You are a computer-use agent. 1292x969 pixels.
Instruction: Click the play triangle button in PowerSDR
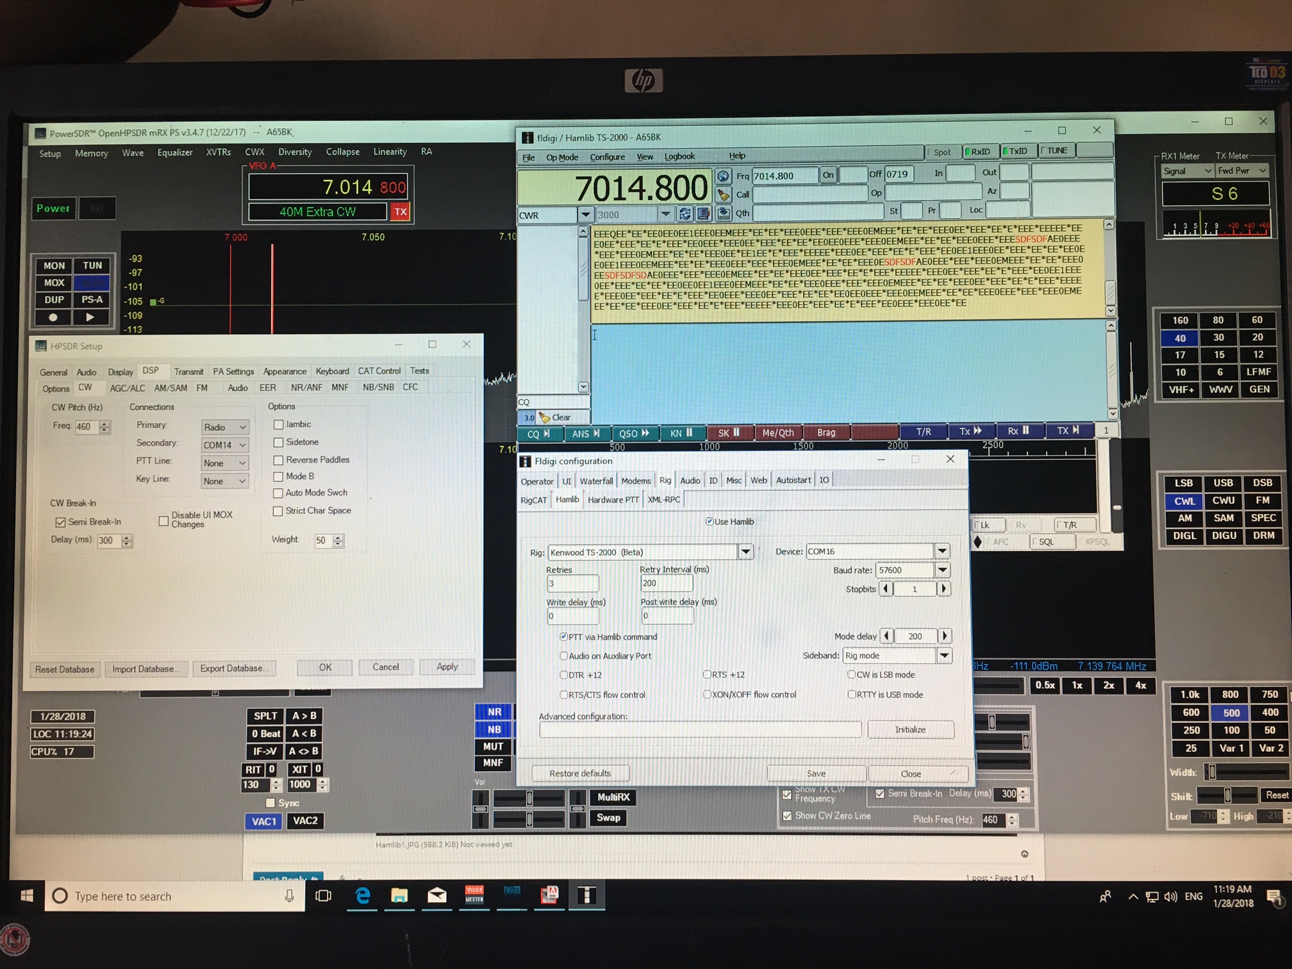(x=91, y=317)
